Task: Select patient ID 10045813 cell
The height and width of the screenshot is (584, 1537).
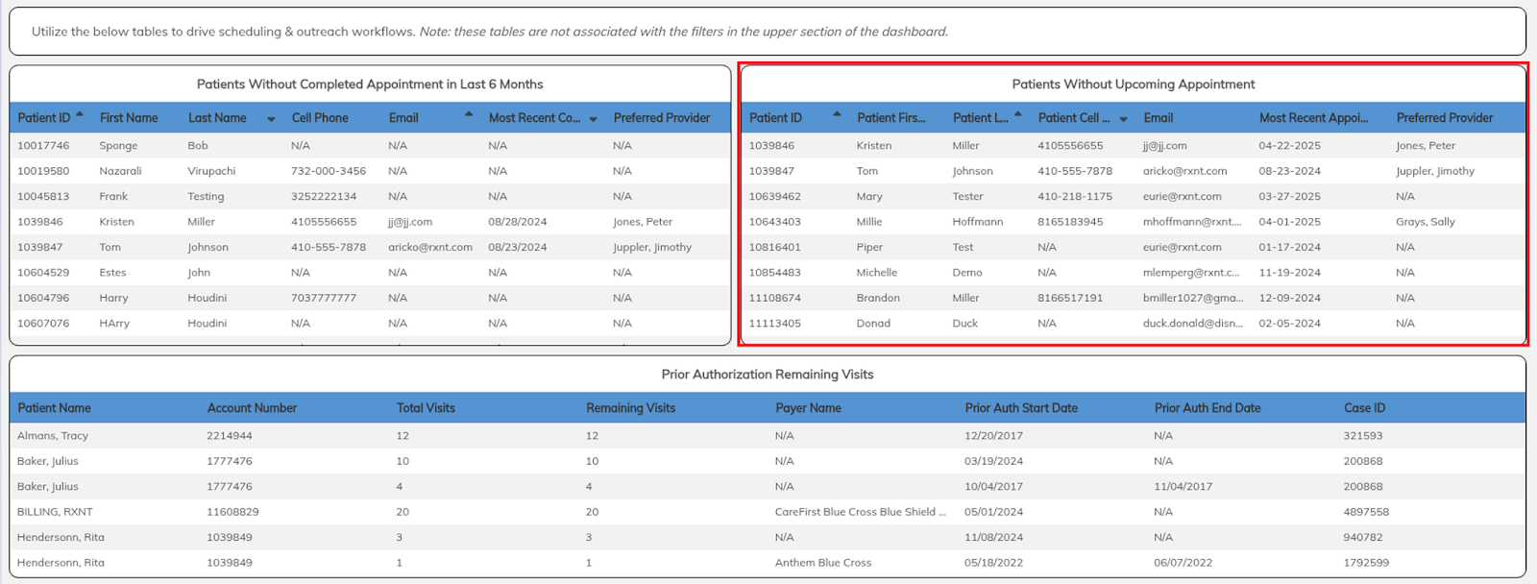Action: (43, 197)
